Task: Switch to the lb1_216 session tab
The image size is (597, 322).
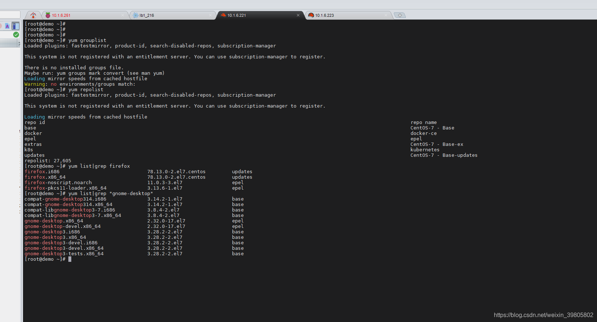Action: tap(173, 15)
